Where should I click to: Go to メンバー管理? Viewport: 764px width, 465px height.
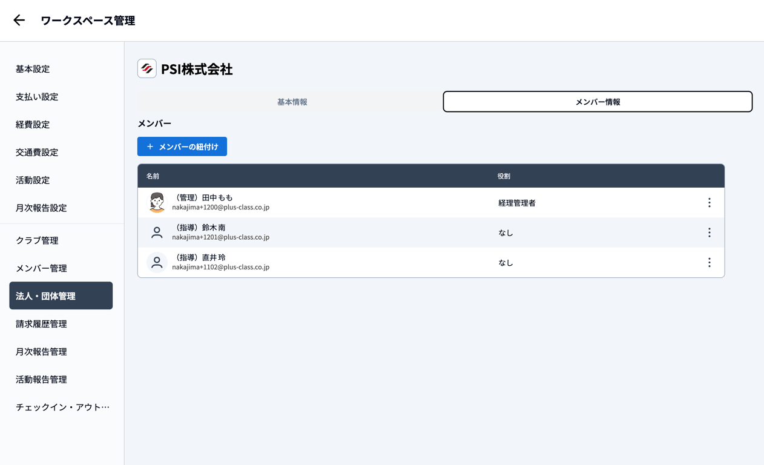click(41, 268)
